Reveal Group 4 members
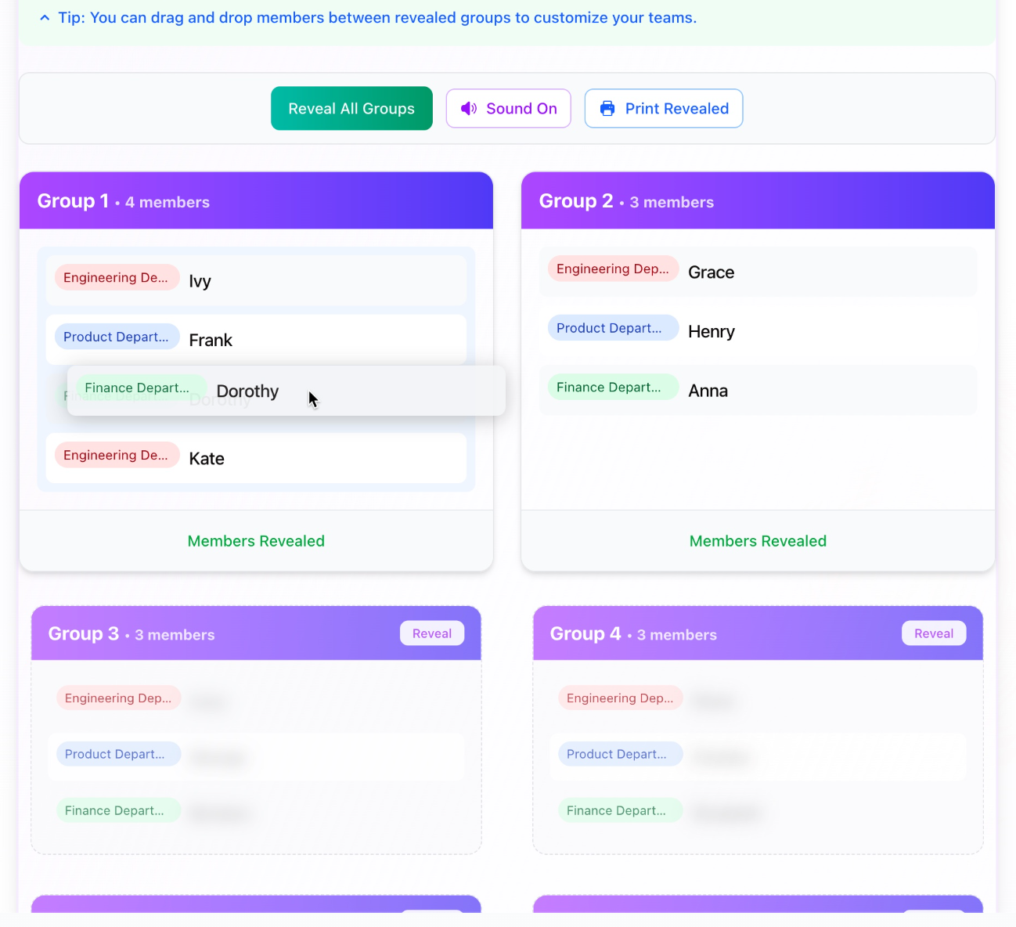 pyautogui.click(x=933, y=633)
